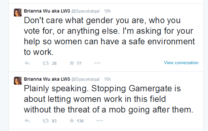Click the favorite count 136

[80, 121]
